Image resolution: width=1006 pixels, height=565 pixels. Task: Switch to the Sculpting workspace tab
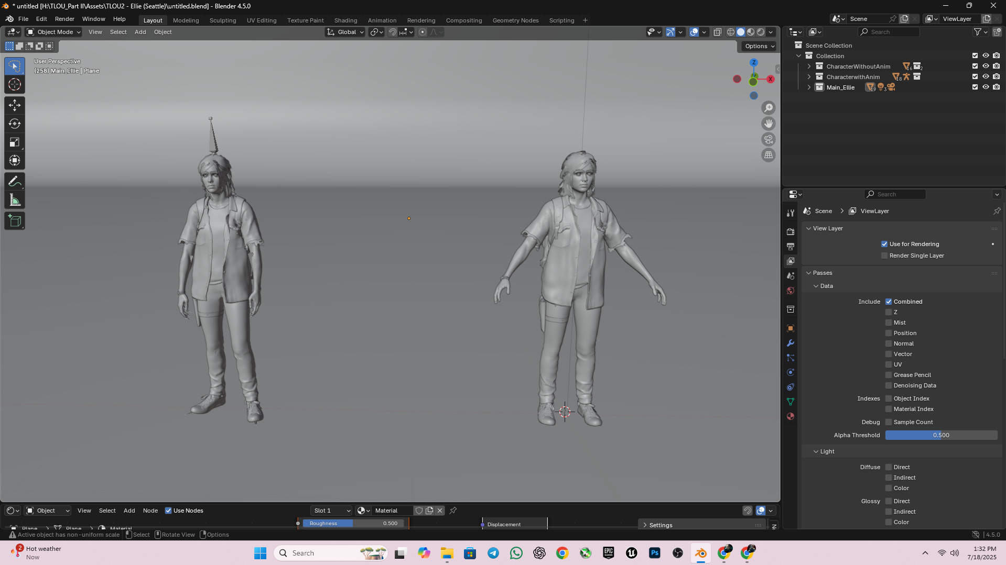coord(223,20)
